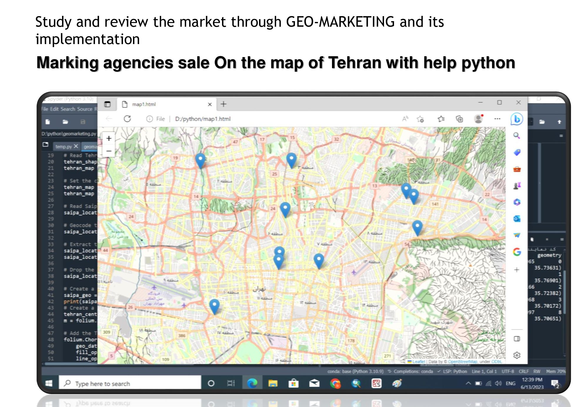
Task: Click the sidebar search magnifier icon
Action: 517,136
